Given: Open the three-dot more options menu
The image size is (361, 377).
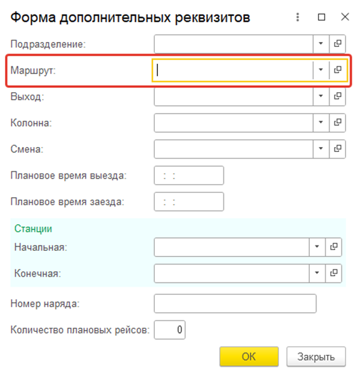Looking at the screenshot, I should point(297,17).
